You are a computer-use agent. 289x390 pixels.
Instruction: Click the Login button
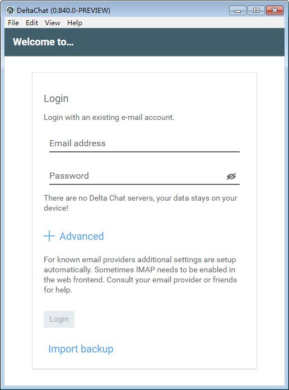(x=59, y=319)
